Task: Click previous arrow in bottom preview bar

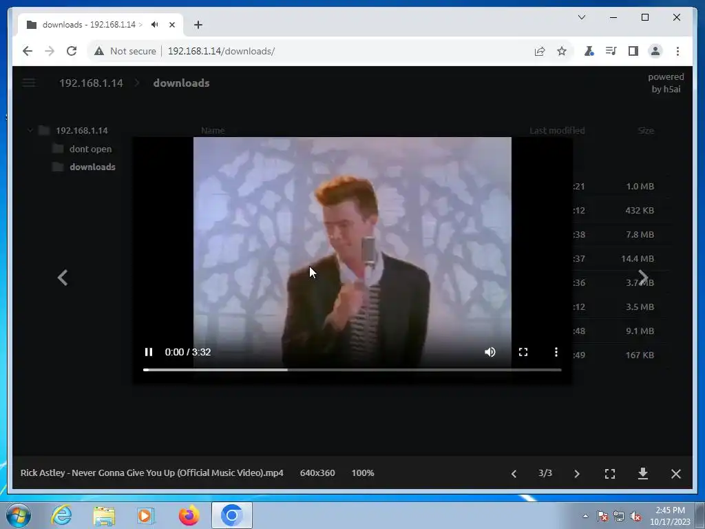Action: tap(514, 474)
